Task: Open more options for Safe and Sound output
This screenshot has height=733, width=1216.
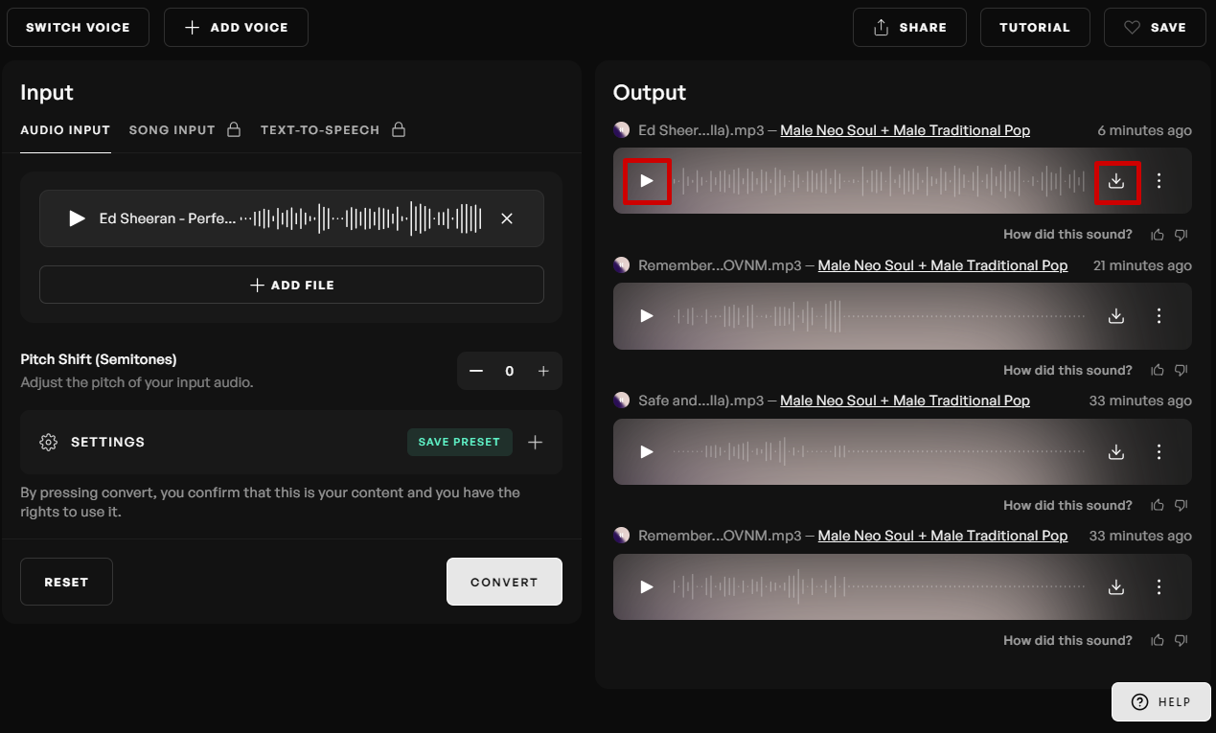Action: pyautogui.click(x=1159, y=451)
